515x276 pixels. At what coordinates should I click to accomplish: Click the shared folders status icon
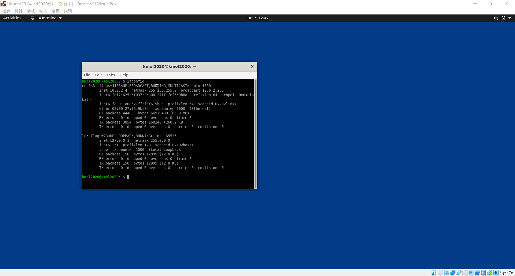(465, 273)
